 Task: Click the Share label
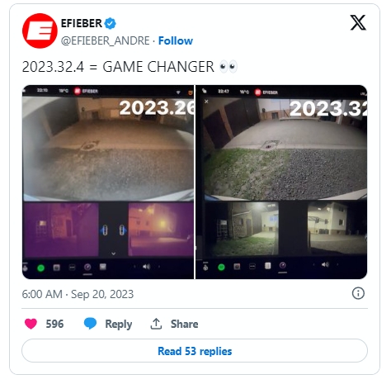pos(184,324)
